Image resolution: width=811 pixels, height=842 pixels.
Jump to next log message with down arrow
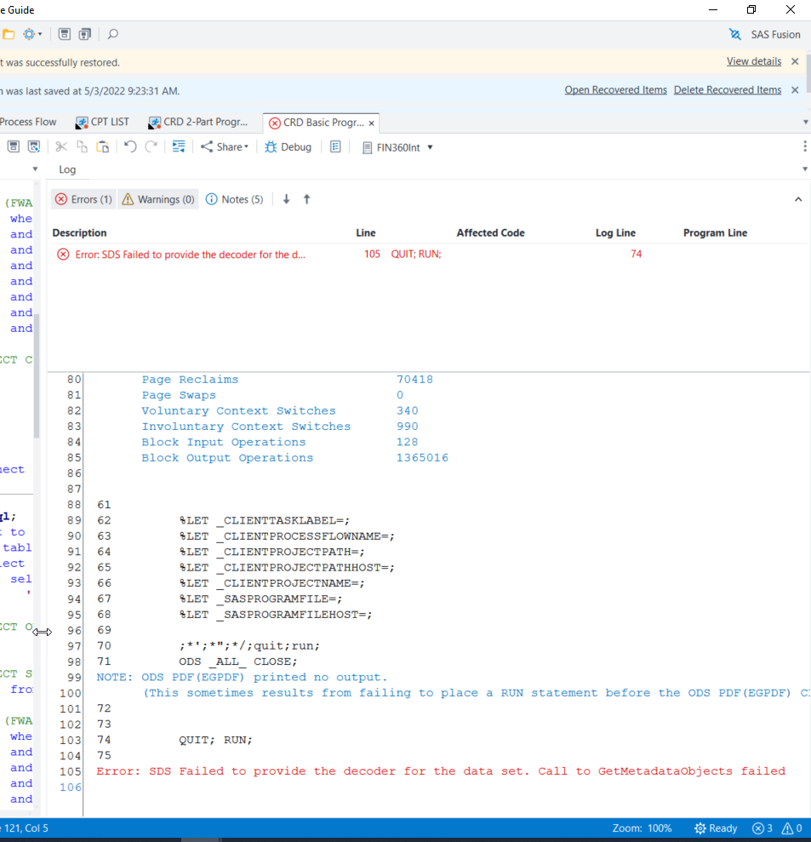(287, 199)
